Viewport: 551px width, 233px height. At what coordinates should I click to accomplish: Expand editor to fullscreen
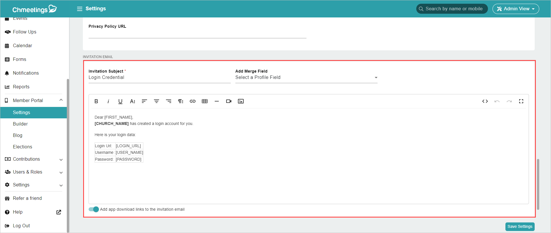pos(521,101)
